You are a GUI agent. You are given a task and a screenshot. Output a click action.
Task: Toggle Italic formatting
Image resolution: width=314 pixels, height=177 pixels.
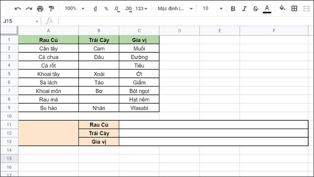244,9
